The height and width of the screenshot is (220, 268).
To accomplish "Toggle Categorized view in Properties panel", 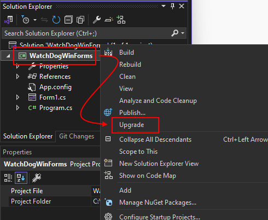I will coord(8,178).
